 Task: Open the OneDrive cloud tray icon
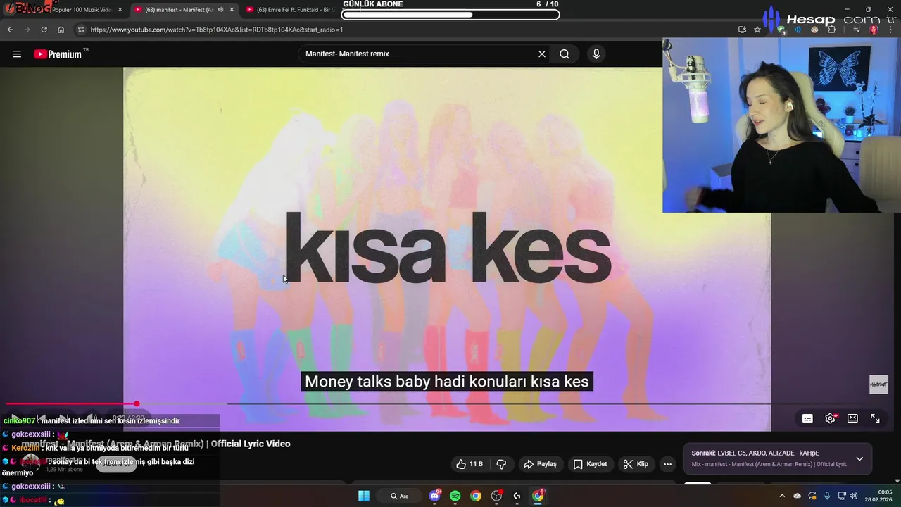(x=797, y=496)
